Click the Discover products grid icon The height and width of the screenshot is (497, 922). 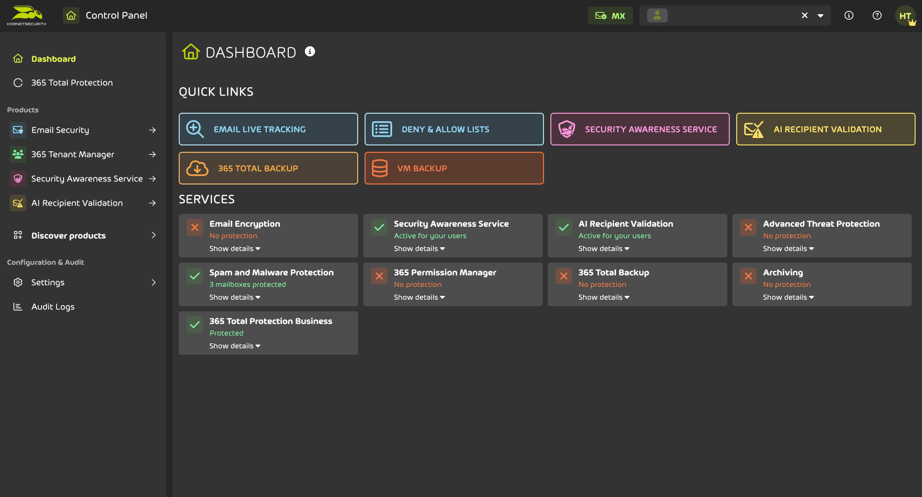click(18, 235)
